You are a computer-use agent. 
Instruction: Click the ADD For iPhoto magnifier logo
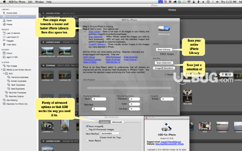[x=167, y=127]
